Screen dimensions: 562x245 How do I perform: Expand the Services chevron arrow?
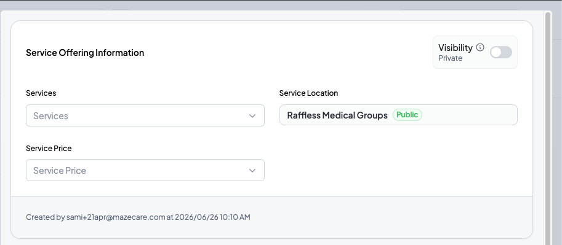[x=252, y=116]
